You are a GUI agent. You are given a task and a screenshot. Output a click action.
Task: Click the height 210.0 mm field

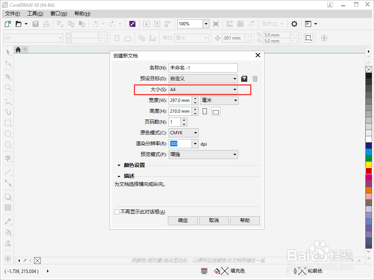tap(180, 111)
